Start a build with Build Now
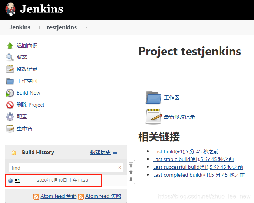The image size is (254, 203). [29, 93]
